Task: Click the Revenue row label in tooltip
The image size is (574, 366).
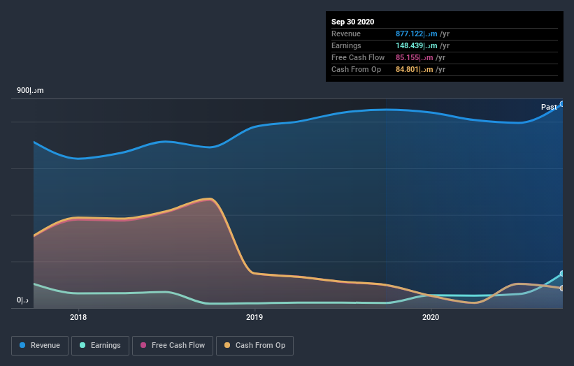Action: pos(346,34)
